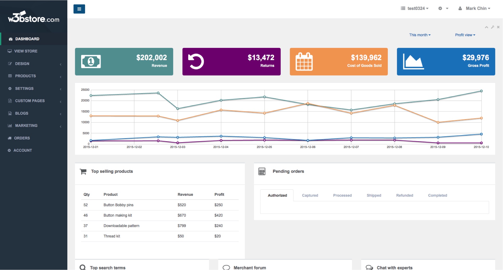This screenshot has width=503, height=270.
Task: Click the wrench icon on the panel
Action: tap(492, 27)
